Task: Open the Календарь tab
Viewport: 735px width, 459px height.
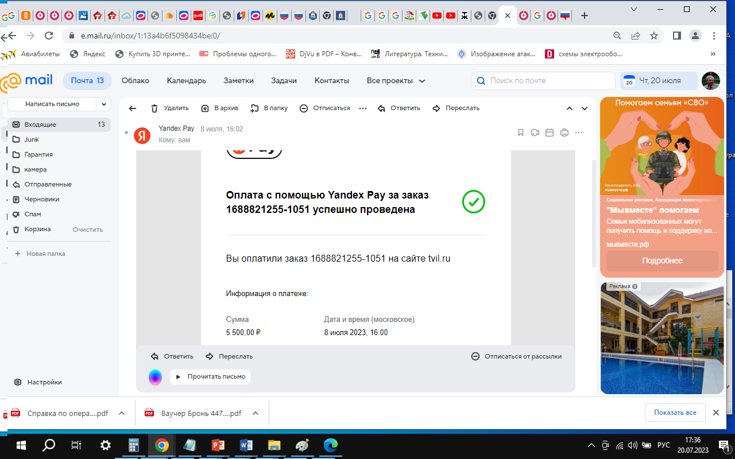Action: (x=187, y=81)
